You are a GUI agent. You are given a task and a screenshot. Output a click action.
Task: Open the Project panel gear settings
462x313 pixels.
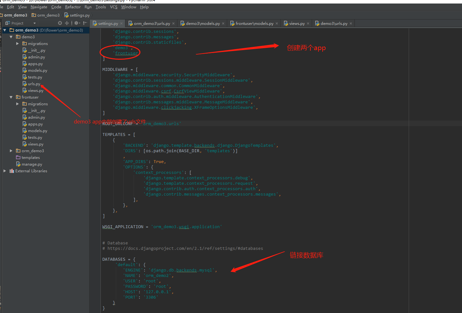point(77,23)
